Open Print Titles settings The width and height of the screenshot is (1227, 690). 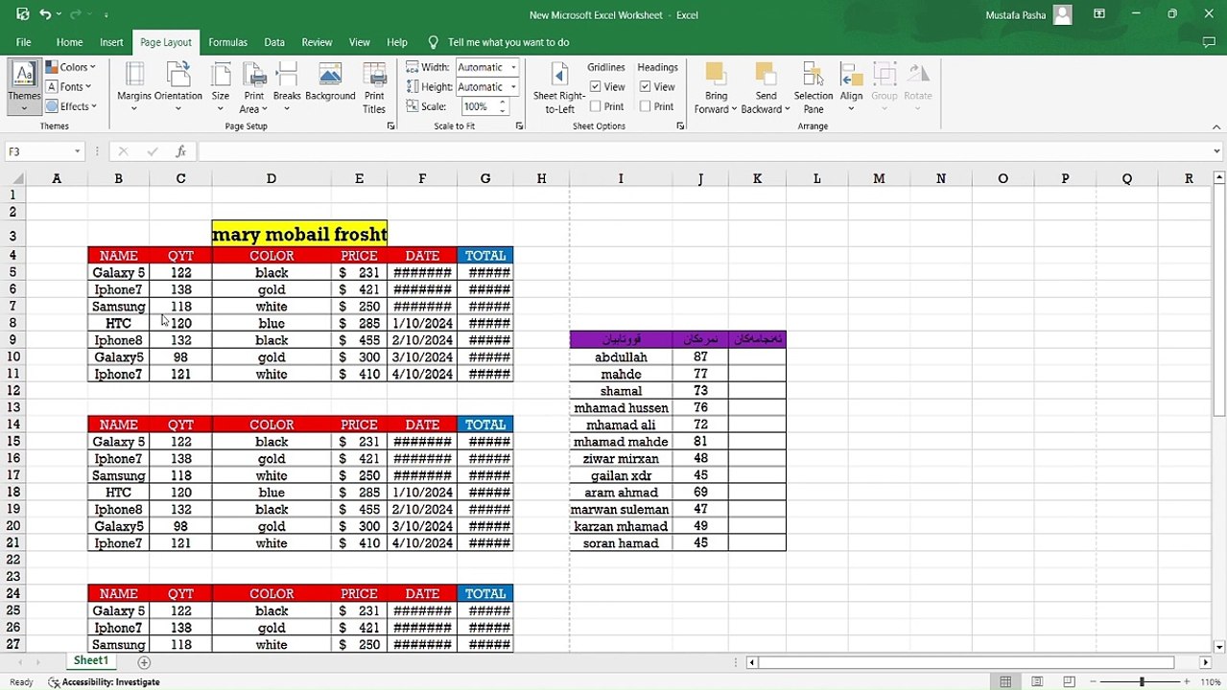point(374,86)
